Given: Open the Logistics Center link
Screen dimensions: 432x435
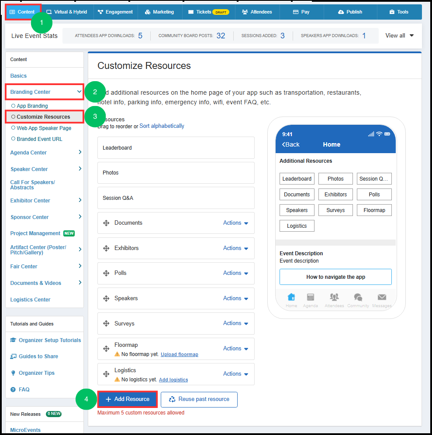Looking at the screenshot, I should (30, 300).
